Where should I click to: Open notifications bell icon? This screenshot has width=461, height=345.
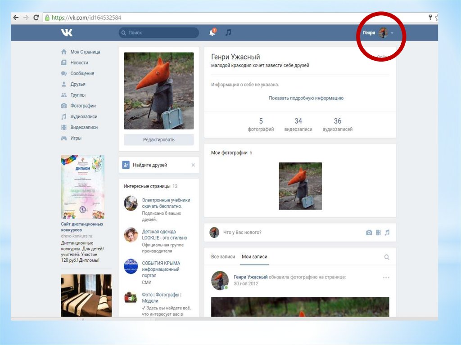click(x=212, y=32)
